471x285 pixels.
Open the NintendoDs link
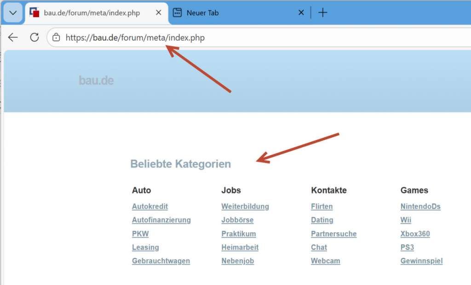[x=420, y=206]
